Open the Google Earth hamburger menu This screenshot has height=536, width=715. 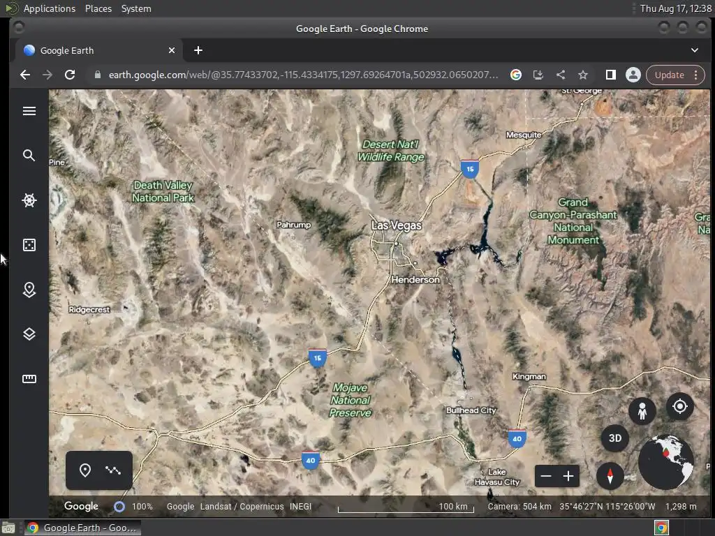click(29, 111)
